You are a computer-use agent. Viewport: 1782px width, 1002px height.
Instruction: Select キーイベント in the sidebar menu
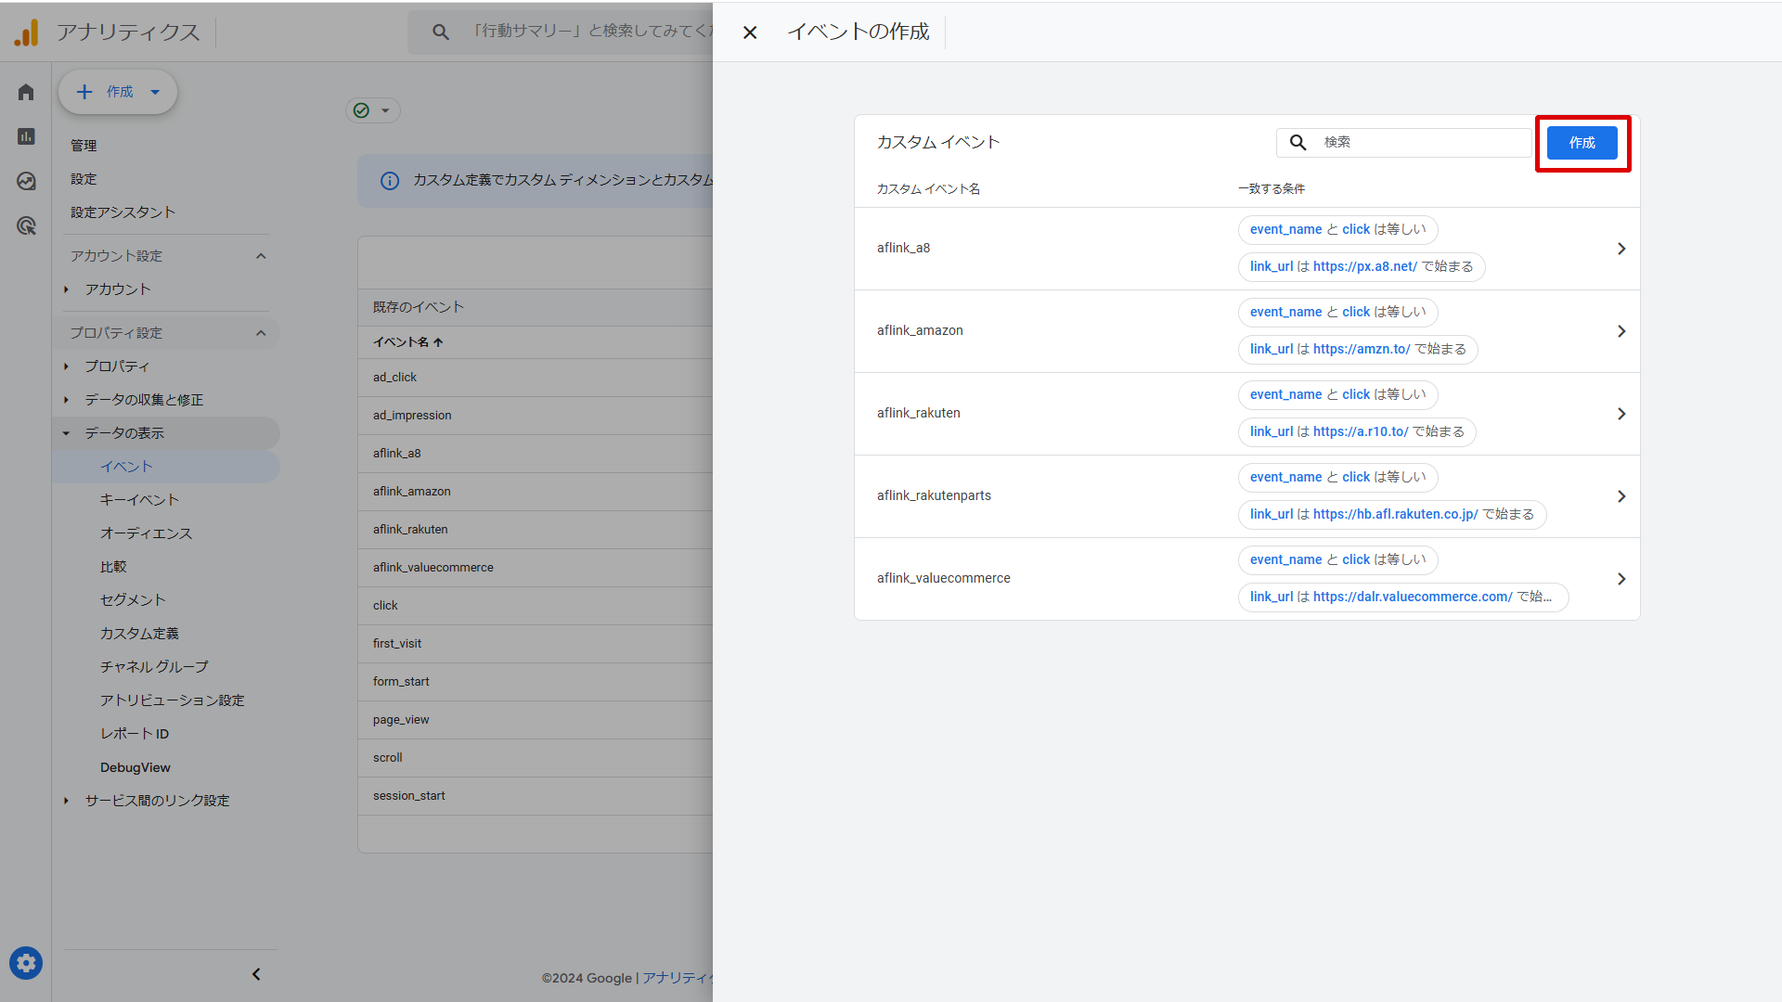[x=139, y=500]
